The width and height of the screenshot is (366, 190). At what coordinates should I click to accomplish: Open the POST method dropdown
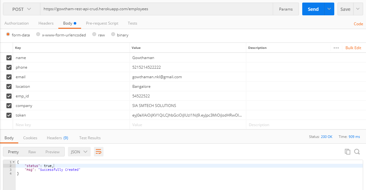21,9
